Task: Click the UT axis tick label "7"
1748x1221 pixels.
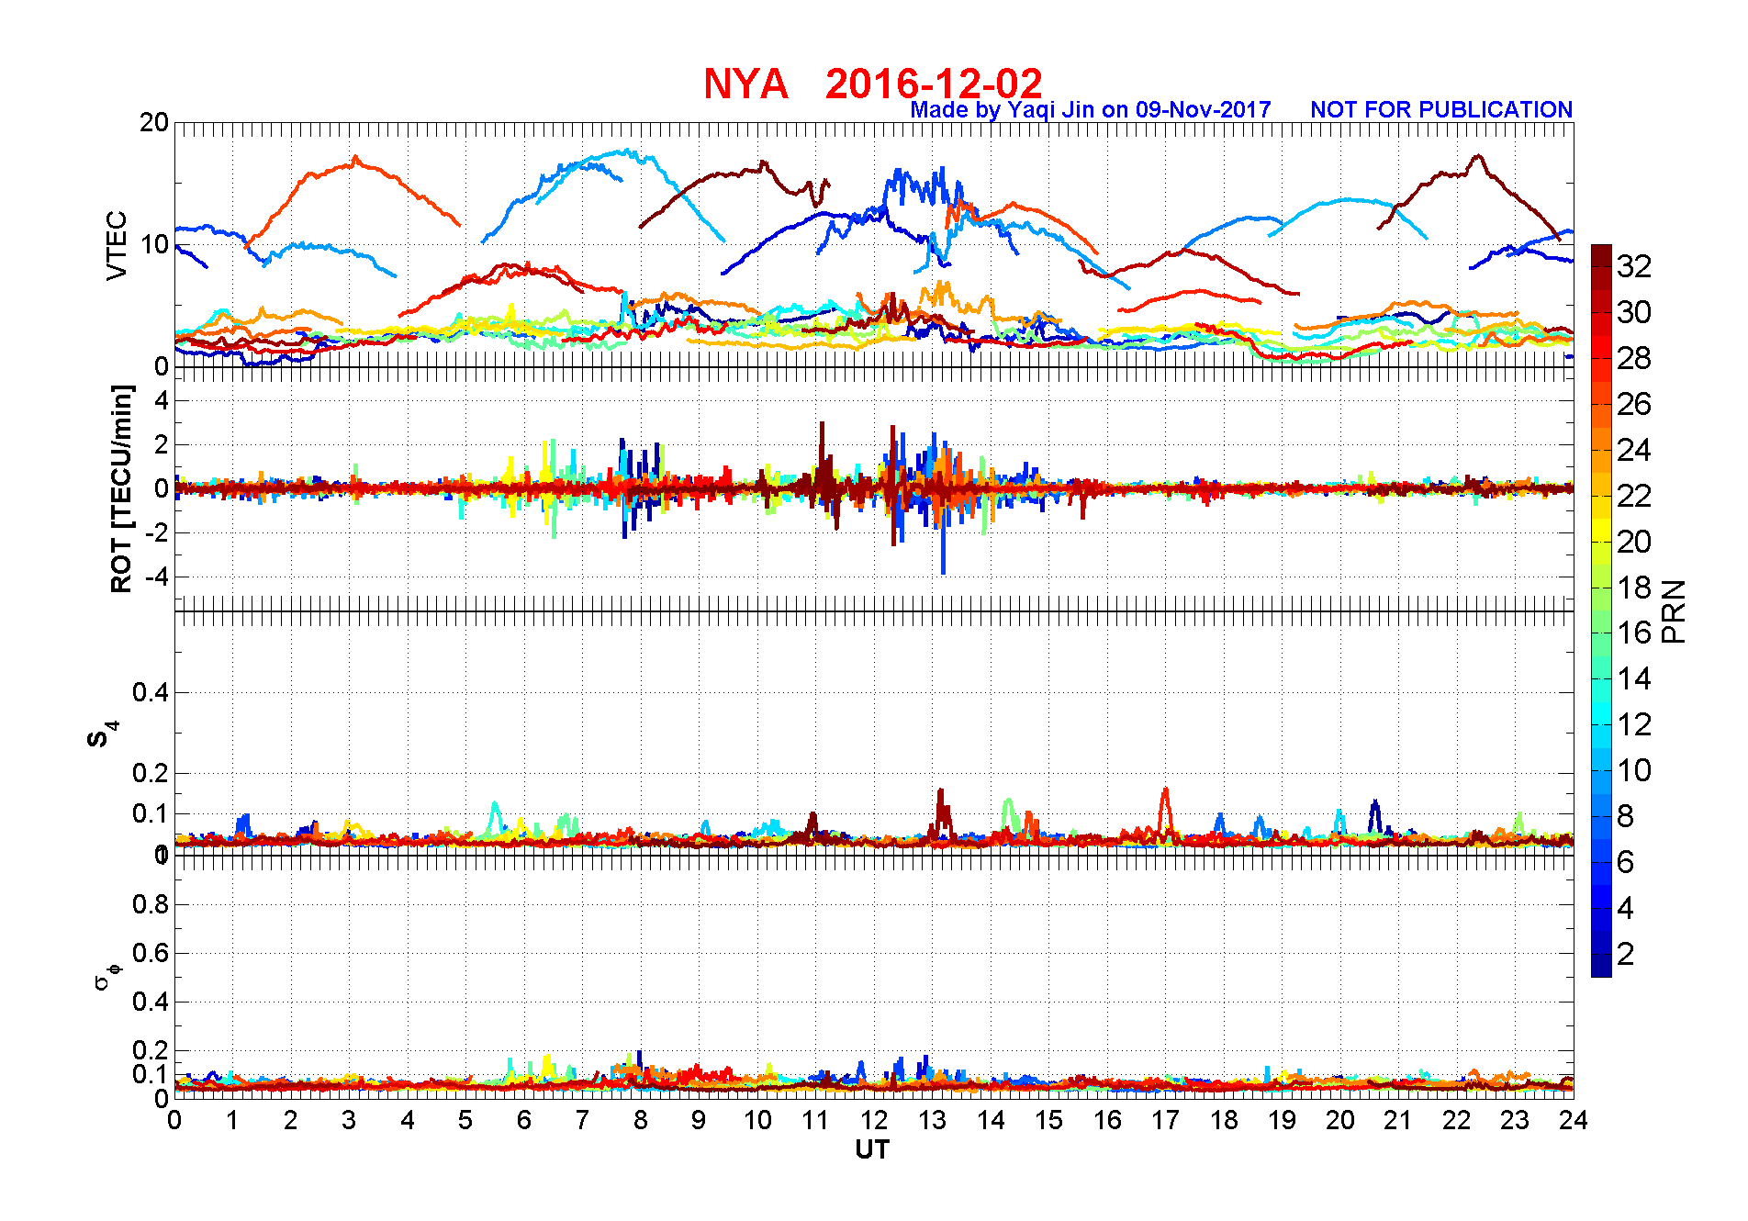Action: (x=582, y=1120)
